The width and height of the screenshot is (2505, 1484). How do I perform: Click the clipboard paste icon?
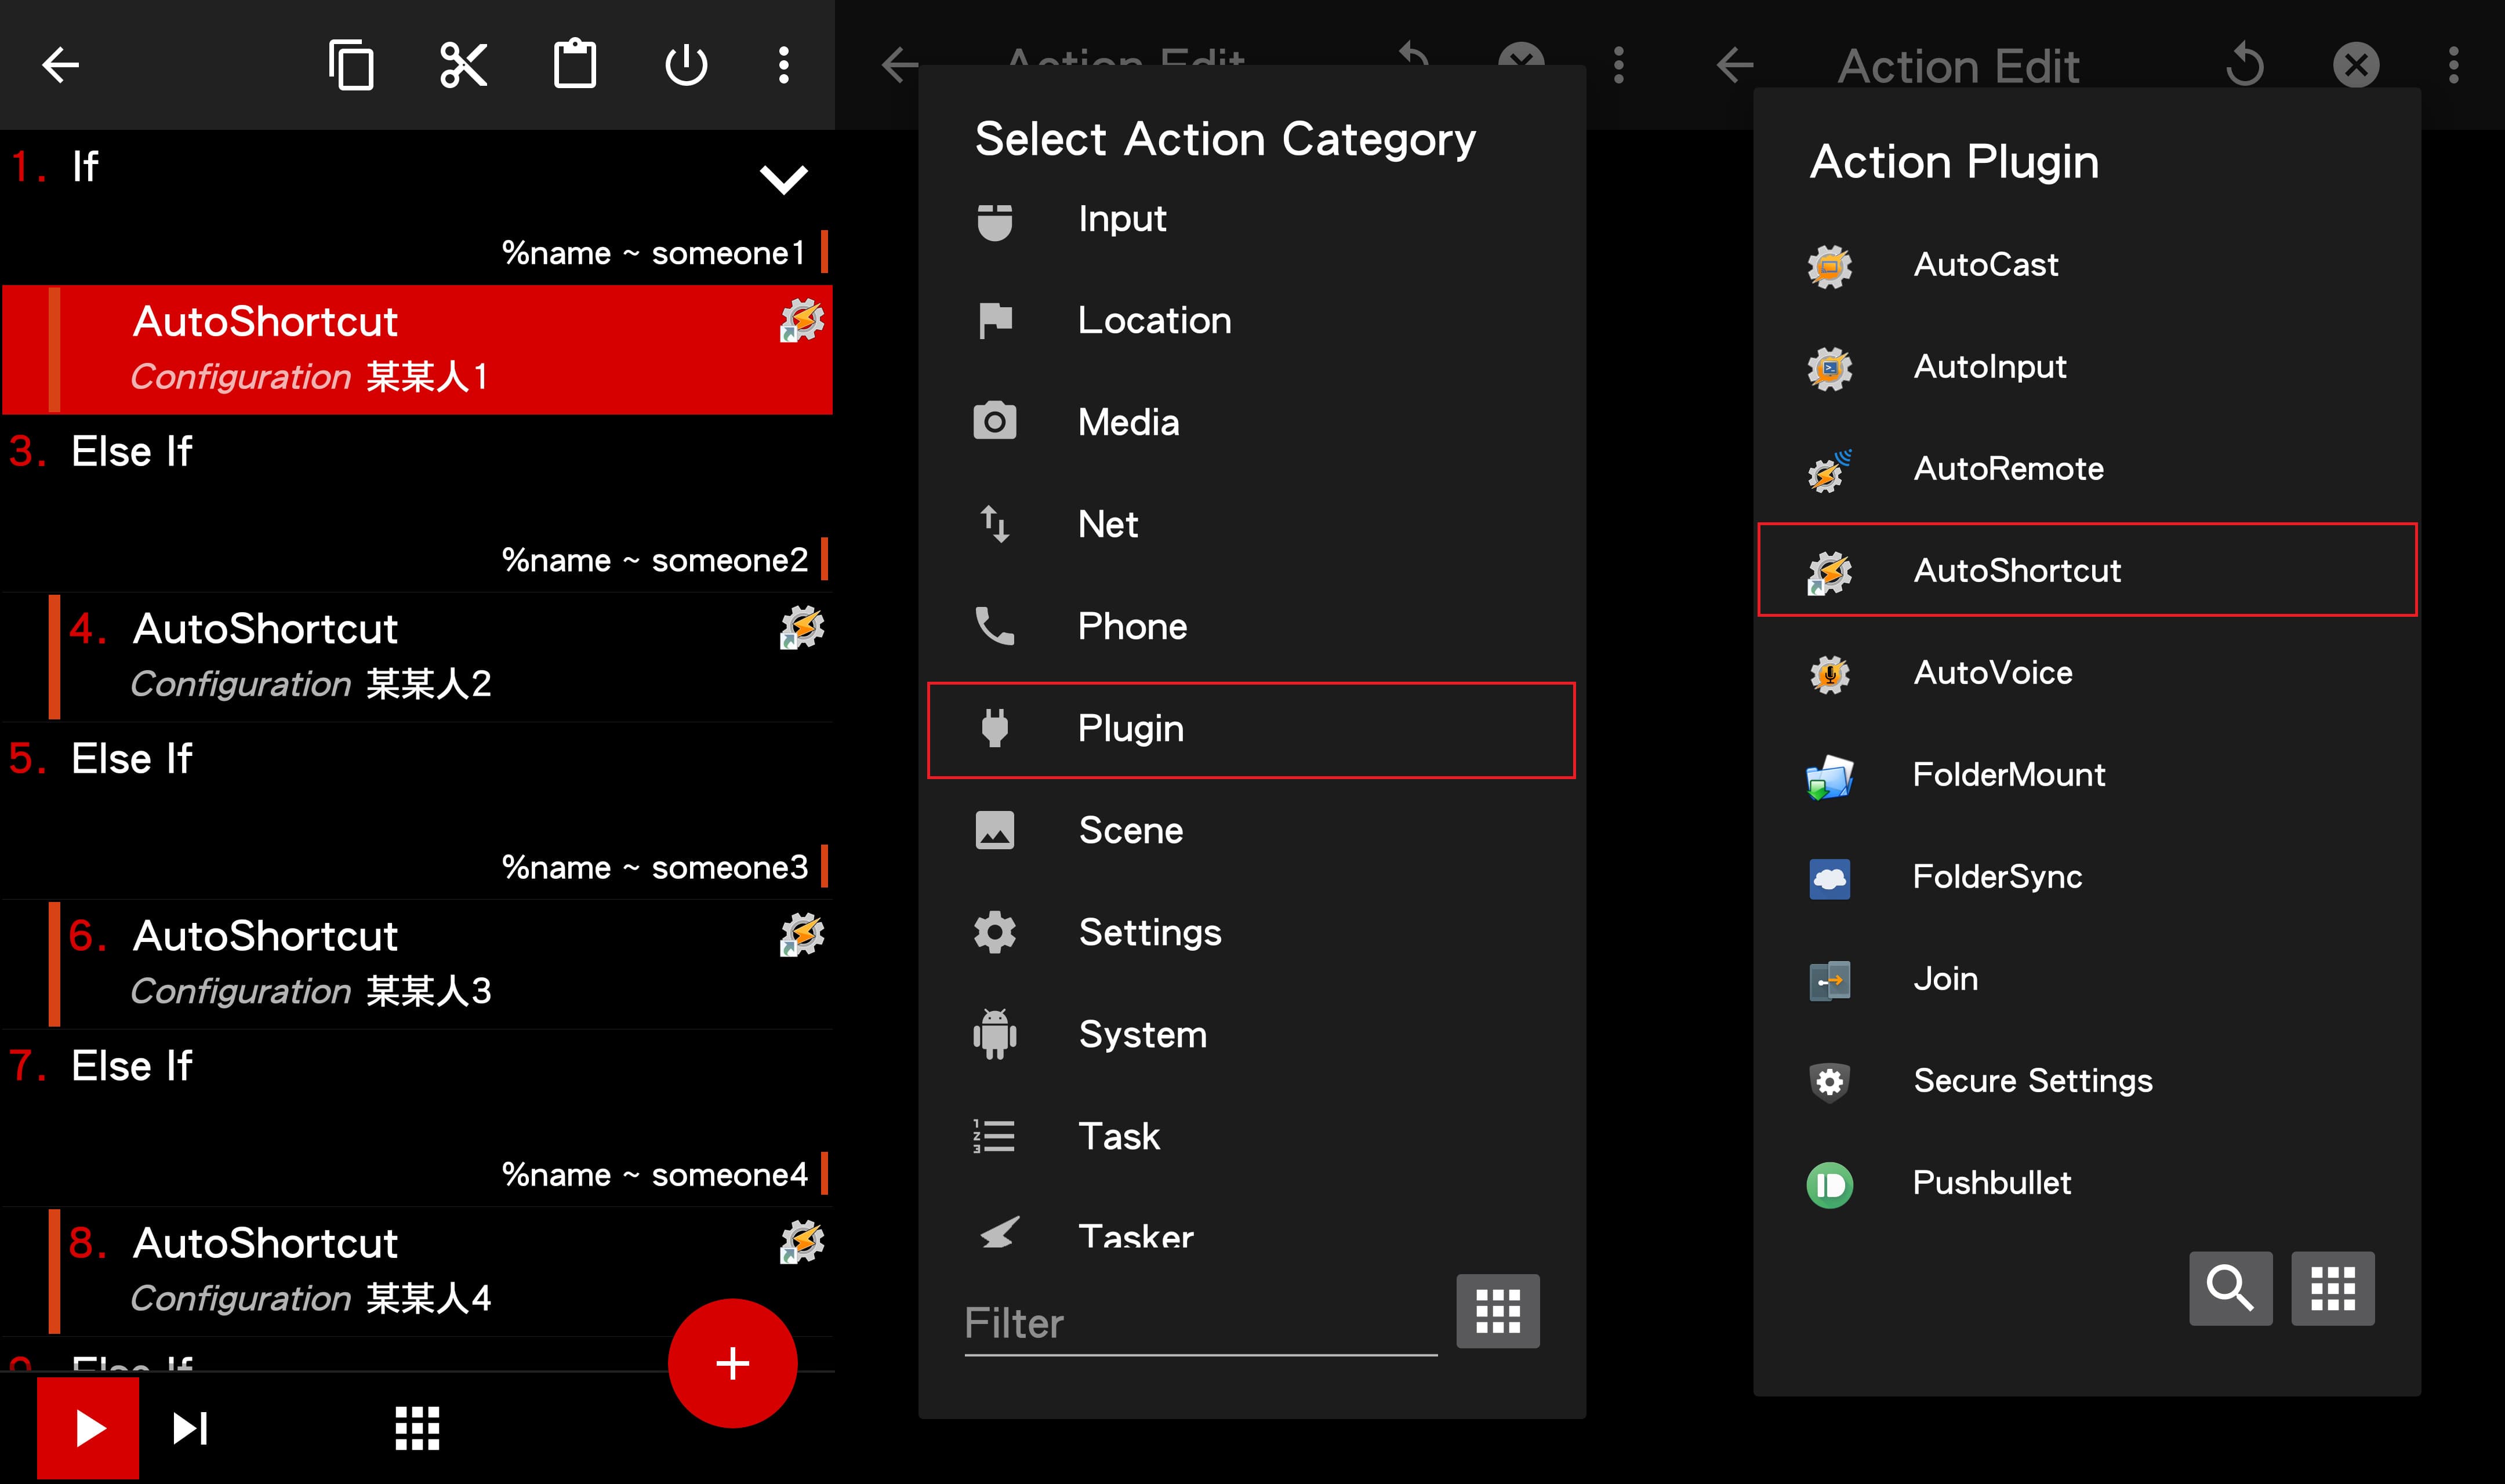[575, 66]
